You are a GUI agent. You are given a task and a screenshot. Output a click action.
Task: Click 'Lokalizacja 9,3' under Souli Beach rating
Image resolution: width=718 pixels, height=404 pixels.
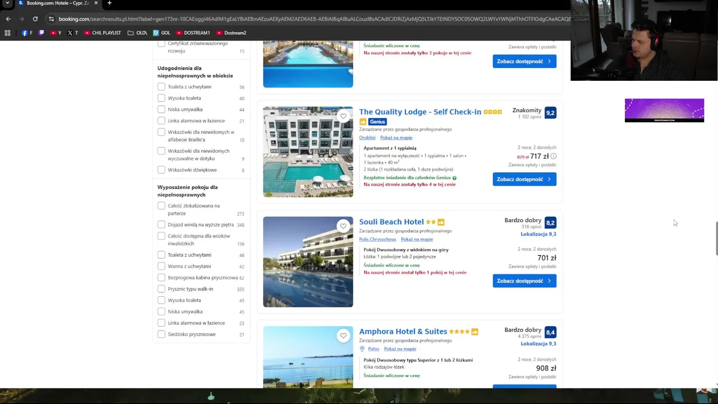538,234
